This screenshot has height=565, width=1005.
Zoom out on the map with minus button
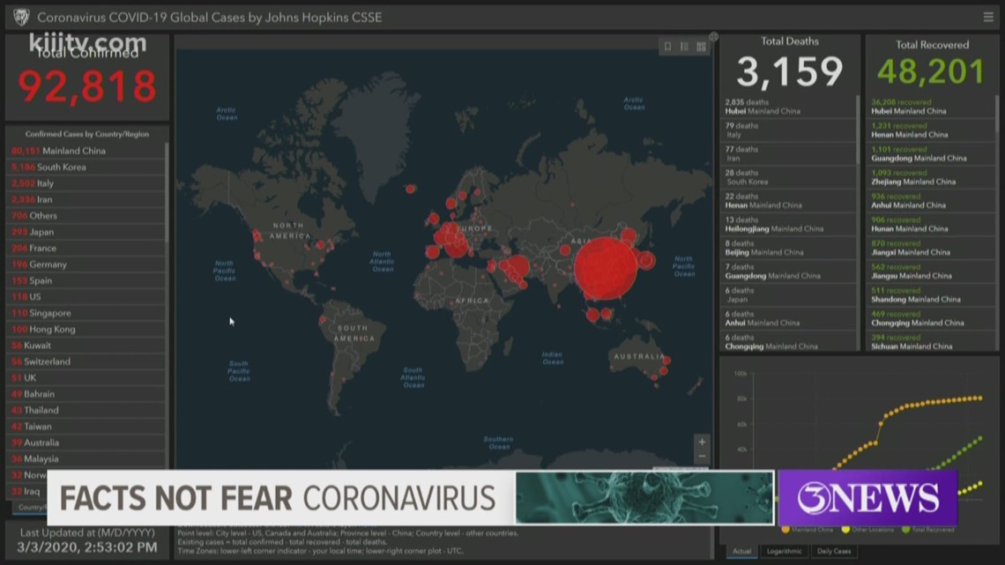coord(702,457)
